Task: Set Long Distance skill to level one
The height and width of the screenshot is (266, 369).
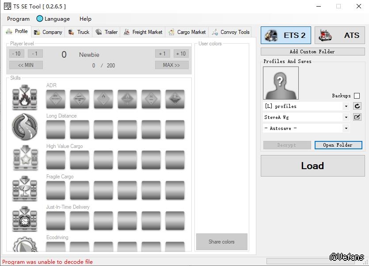Action: [56, 129]
